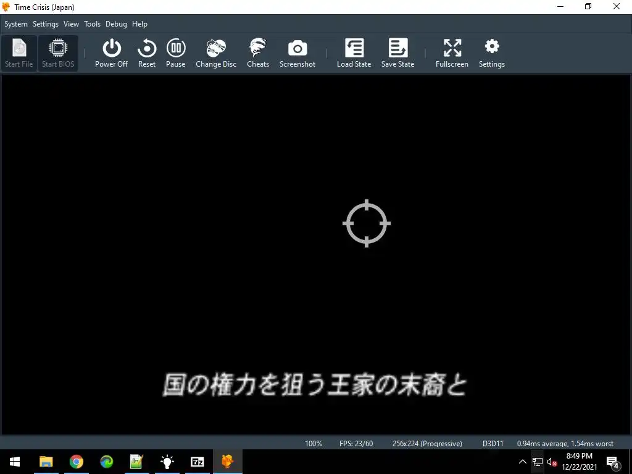The image size is (632, 474).
Task: Open File Explorer from the taskbar
Action: [46, 462]
